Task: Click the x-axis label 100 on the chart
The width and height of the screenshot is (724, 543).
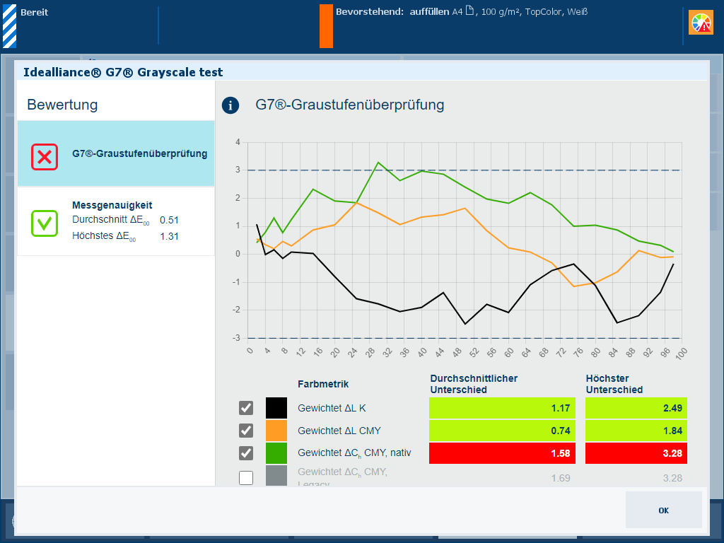Action: 681,354
